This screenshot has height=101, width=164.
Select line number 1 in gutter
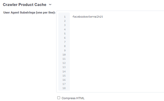point(65,17)
